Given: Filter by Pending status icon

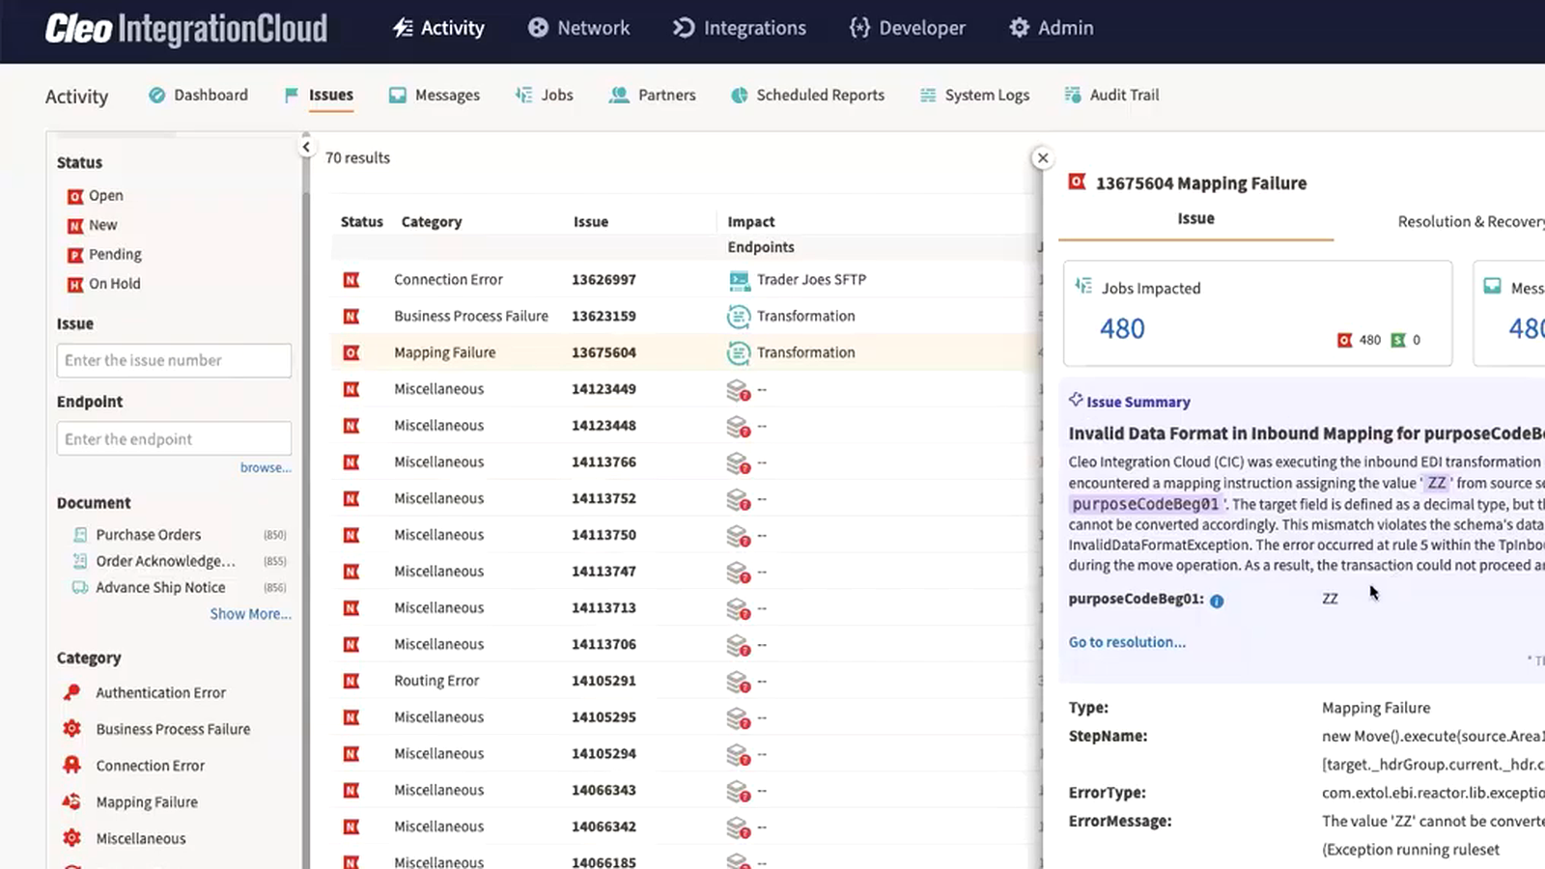Looking at the screenshot, I should (75, 255).
